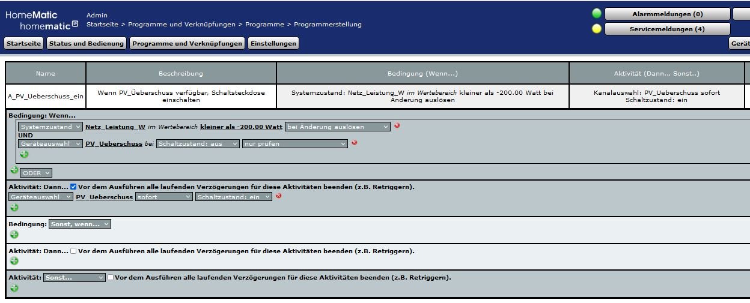Image resolution: width=750 pixels, height=303 pixels.
Task: Tick retrigger checkbox in the 'Aktivität: Sonst...' row
Action: (x=110, y=277)
